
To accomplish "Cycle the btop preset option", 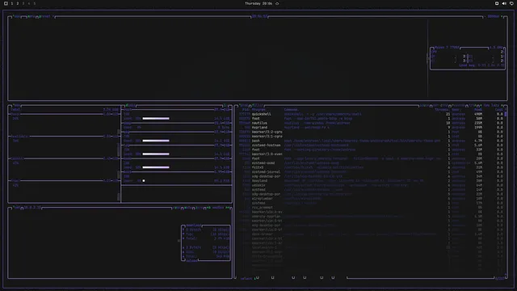I will (46, 16).
